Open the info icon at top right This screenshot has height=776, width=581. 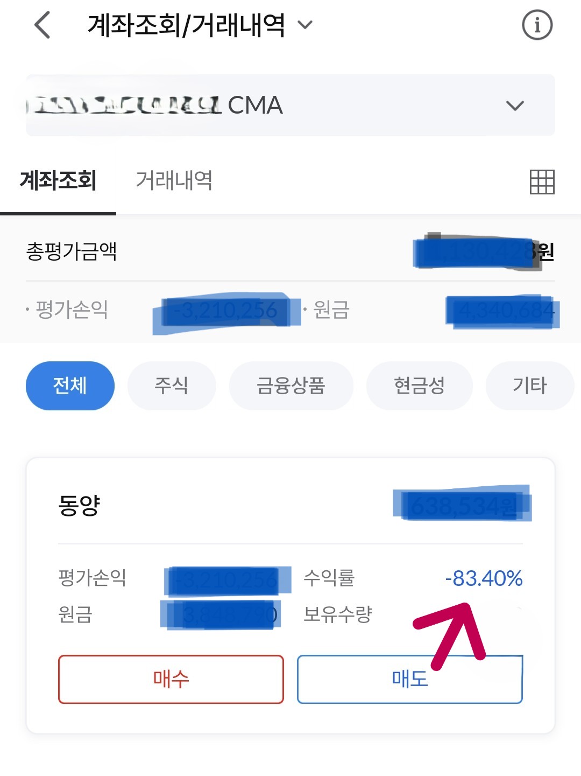(537, 25)
